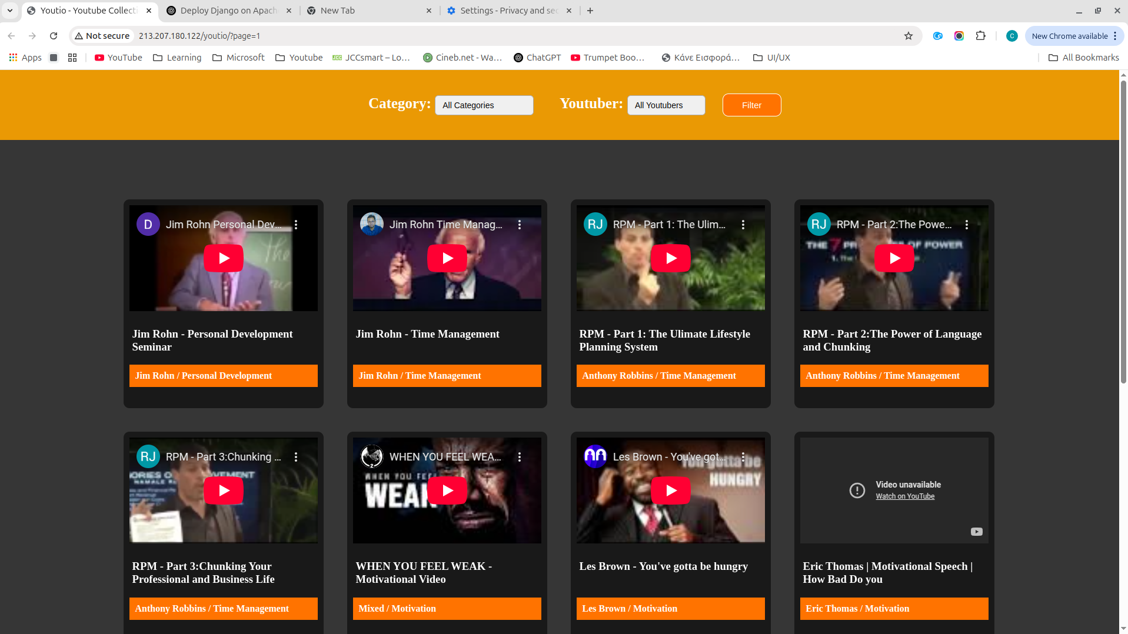Switch to the Deploy Django on Apache tab
This screenshot has width=1128, height=634.
(x=228, y=11)
